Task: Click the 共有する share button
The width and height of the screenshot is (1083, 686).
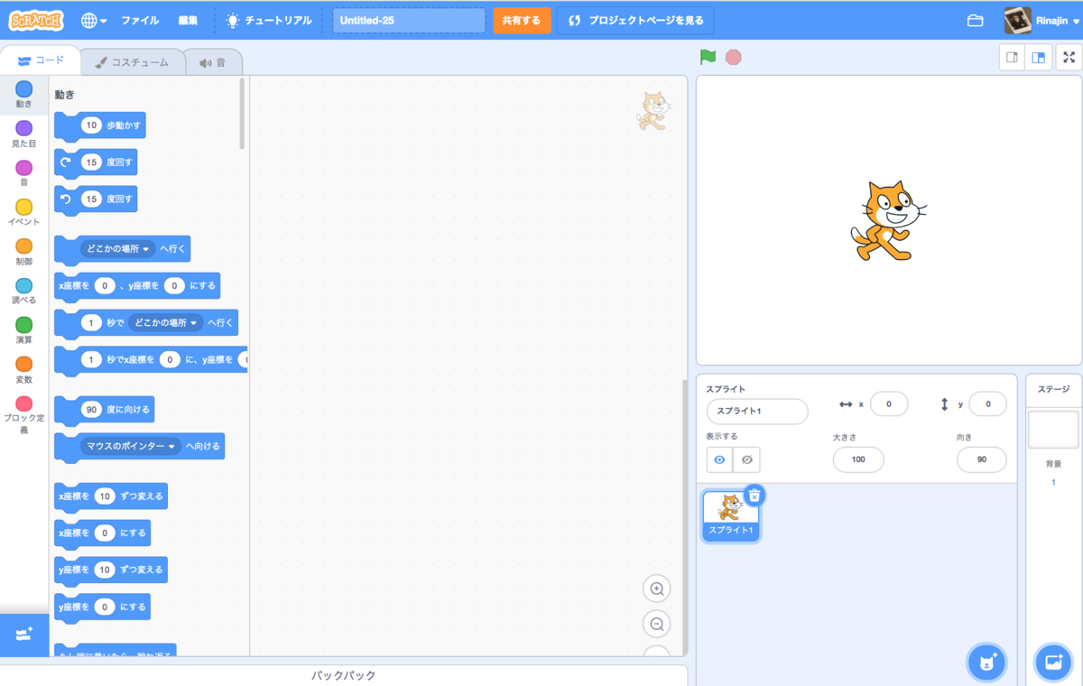Action: pyautogui.click(x=522, y=20)
